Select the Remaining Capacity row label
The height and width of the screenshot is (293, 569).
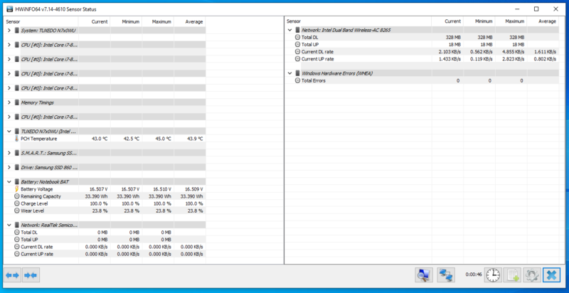click(x=41, y=196)
